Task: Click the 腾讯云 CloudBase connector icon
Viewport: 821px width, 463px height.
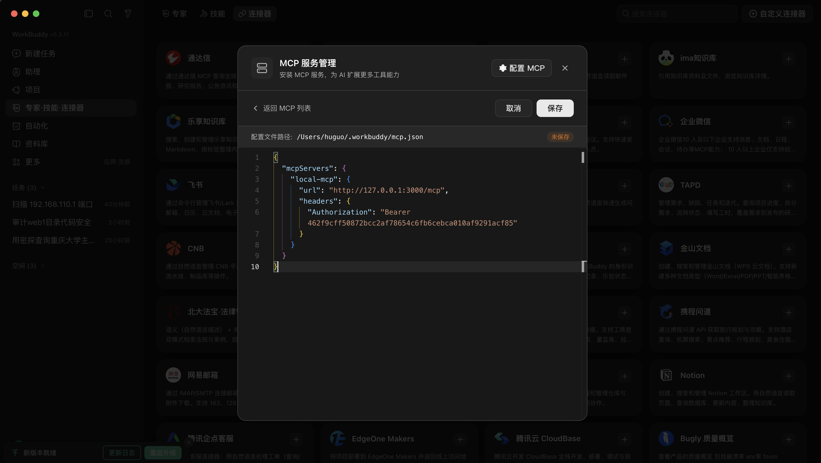Action: [x=502, y=438]
